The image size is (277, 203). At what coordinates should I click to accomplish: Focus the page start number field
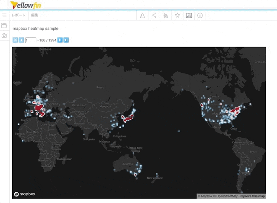click(31, 40)
